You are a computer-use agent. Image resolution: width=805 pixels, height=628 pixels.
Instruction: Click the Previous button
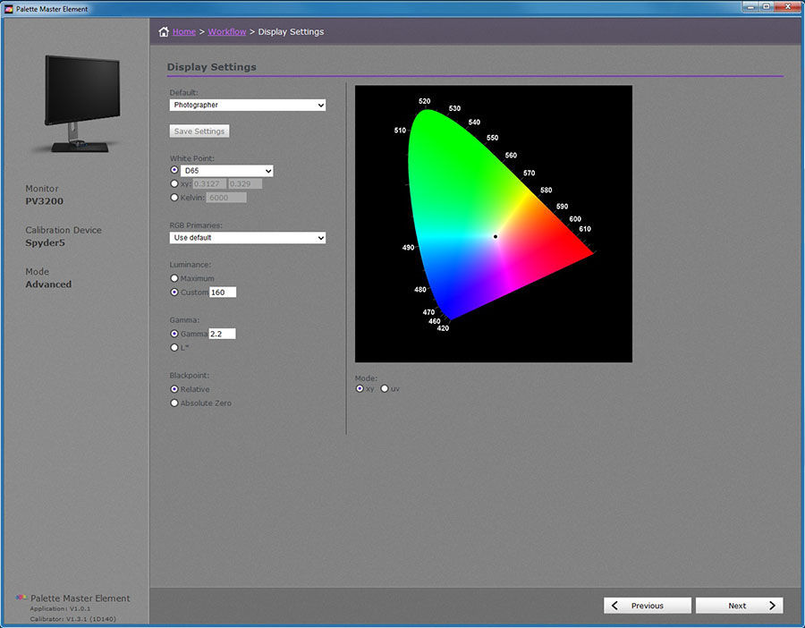pos(648,606)
